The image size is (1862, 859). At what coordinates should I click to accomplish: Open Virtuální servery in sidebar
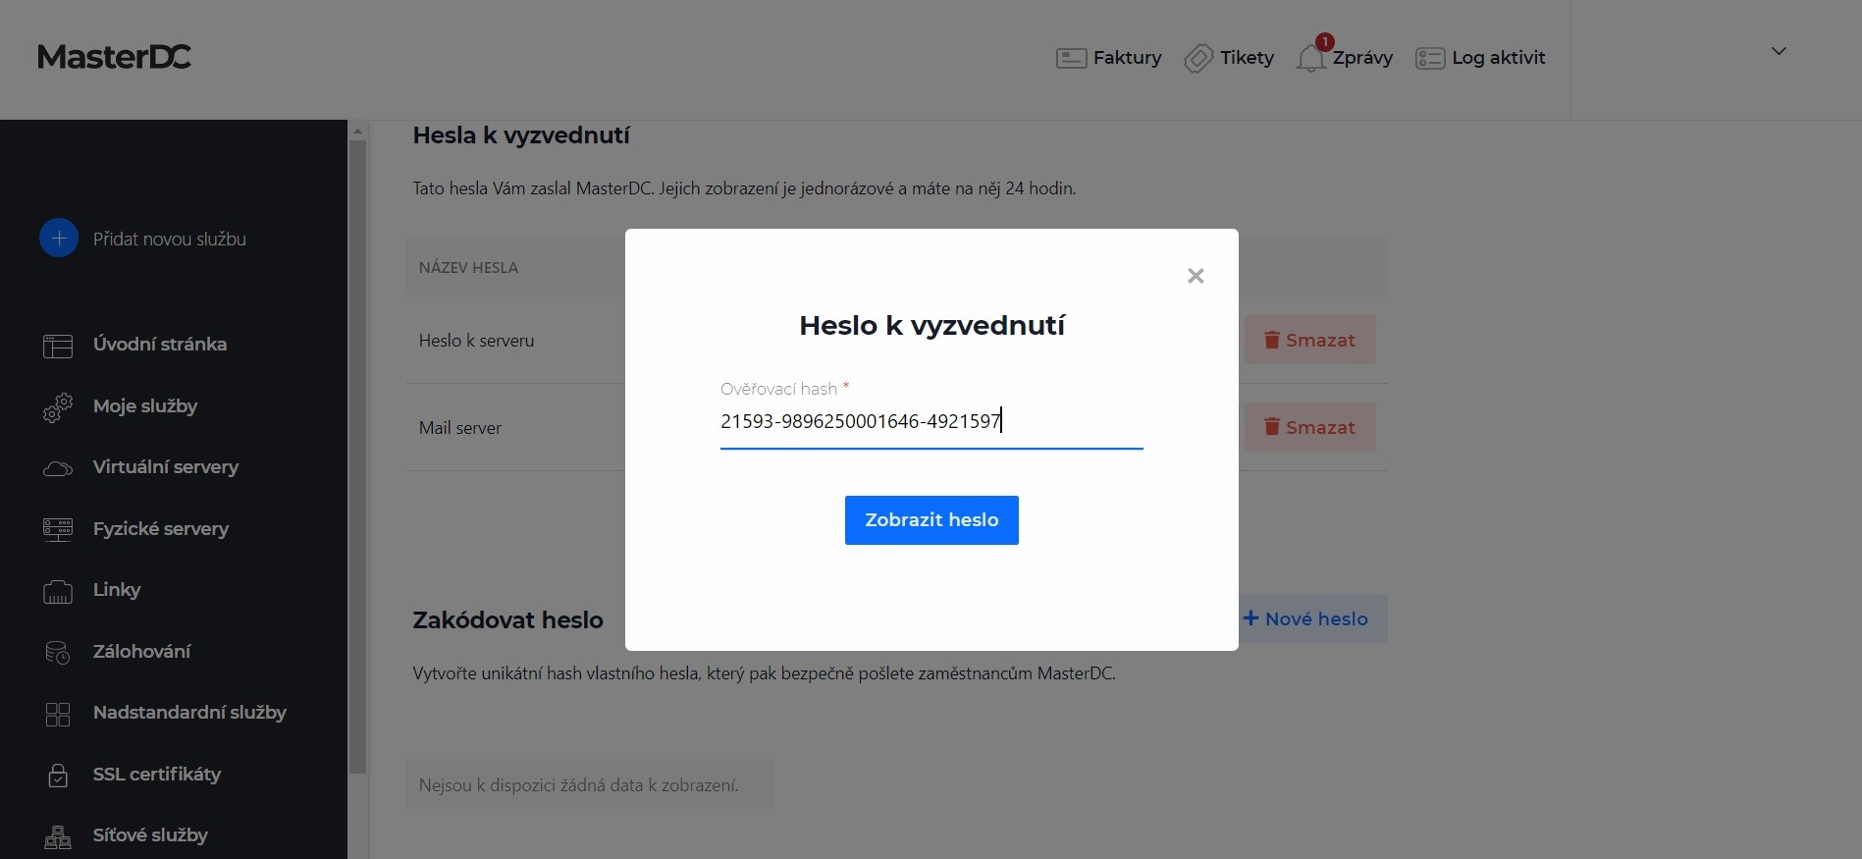point(166,467)
